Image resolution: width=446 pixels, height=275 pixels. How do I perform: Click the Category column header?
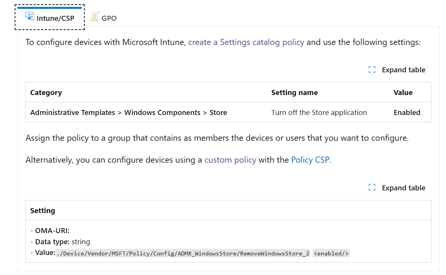46,93
